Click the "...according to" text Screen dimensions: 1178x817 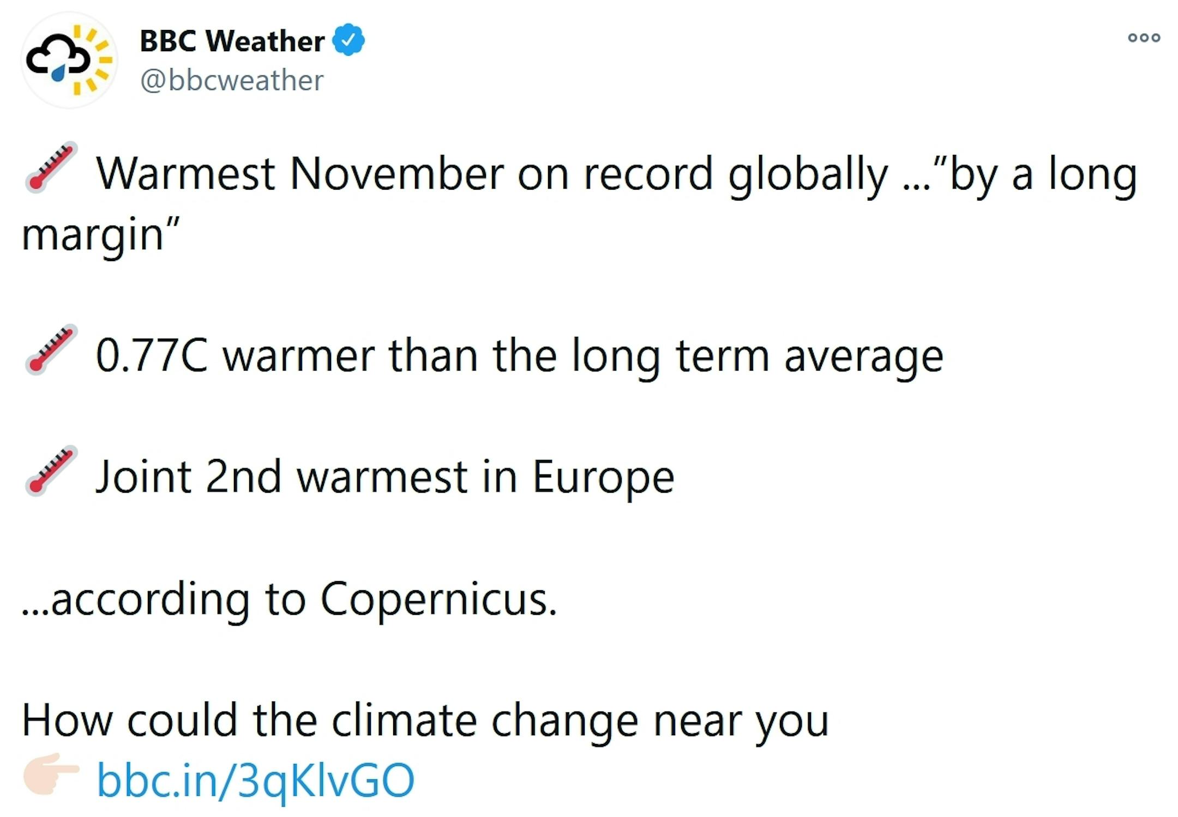[x=163, y=599]
